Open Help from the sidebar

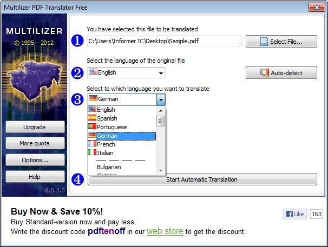click(35, 177)
